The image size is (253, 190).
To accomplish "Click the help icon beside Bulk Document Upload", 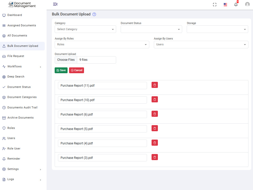I will point(94,14).
